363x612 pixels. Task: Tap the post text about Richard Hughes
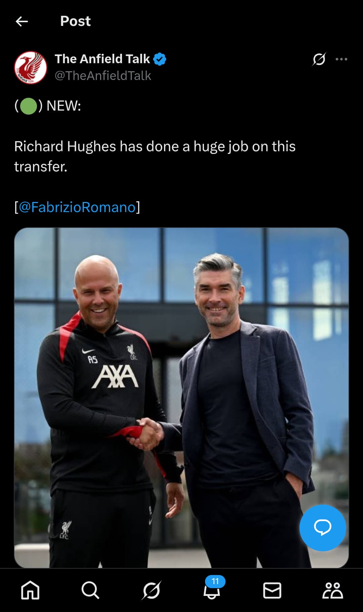[x=155, y=156]
